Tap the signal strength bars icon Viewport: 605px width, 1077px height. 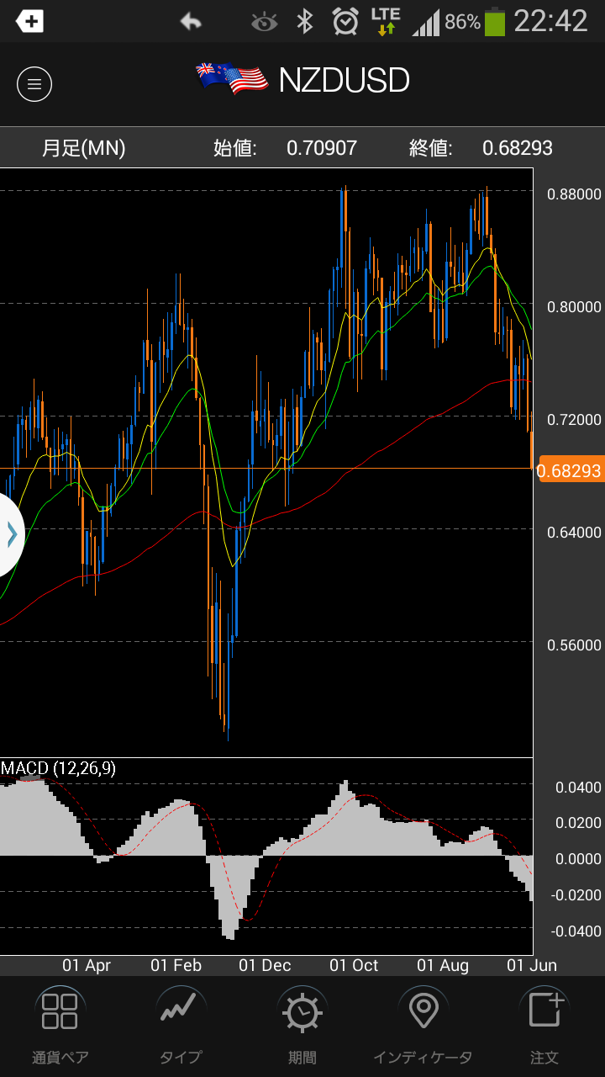tap(425, 23)
